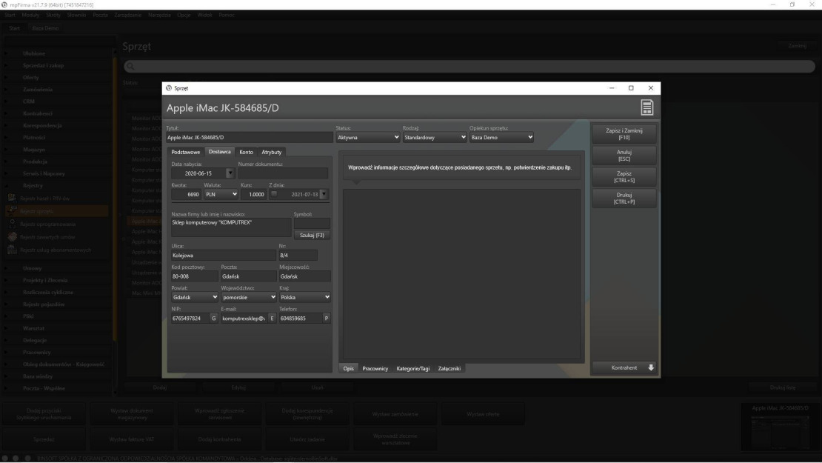The height and width of the screenshot is (463, 822).
Task: Click the Drukuj listę button in the main window
Action: (783, 387)
